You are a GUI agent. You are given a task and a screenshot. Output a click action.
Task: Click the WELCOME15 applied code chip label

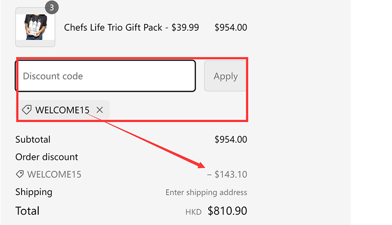[62, 110]
